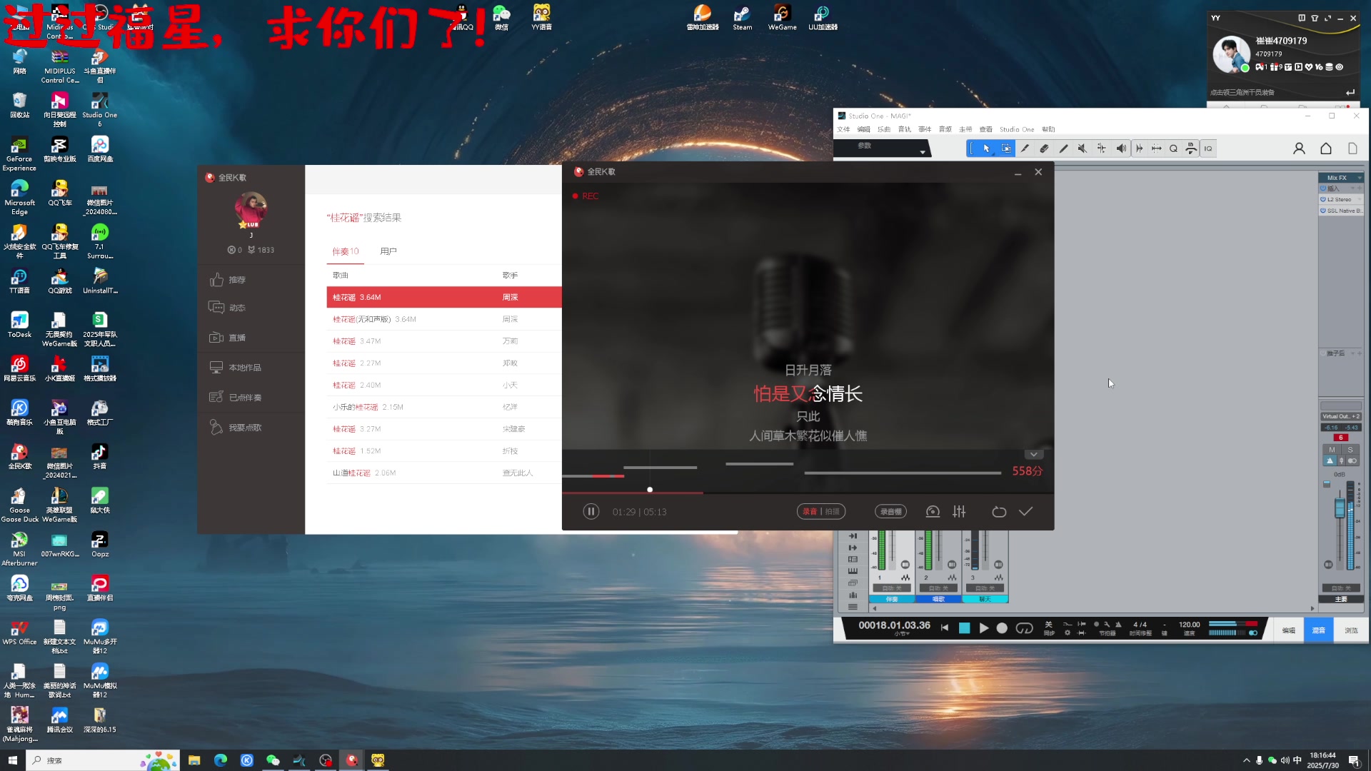Select the Paint pencil tool
The width and height of the screenshot is (1371, 771).
[x=1025, y=148]
